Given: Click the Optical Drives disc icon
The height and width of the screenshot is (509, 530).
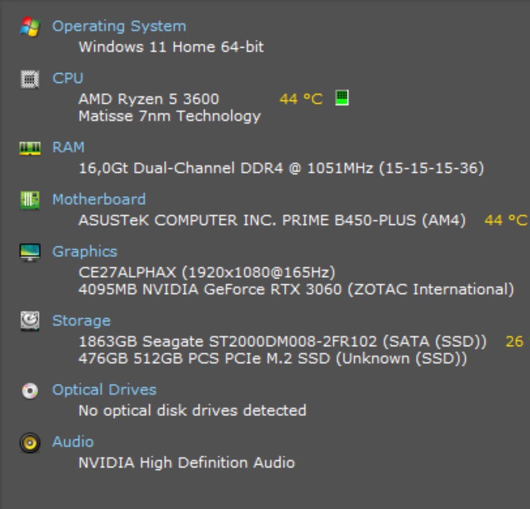Looking at the screenshot, I should coord(30,390).
